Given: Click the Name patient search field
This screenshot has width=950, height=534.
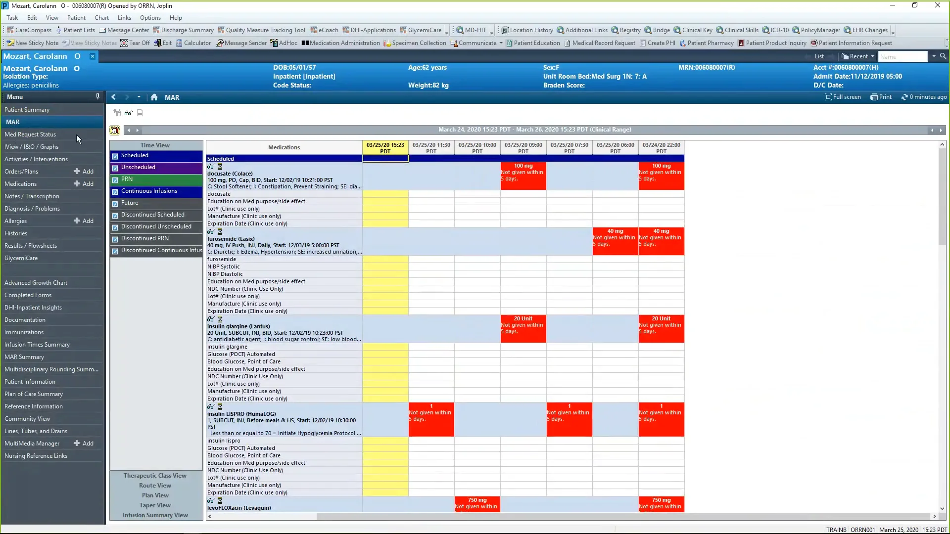Looking at the screenshot, I should (902, 56).
